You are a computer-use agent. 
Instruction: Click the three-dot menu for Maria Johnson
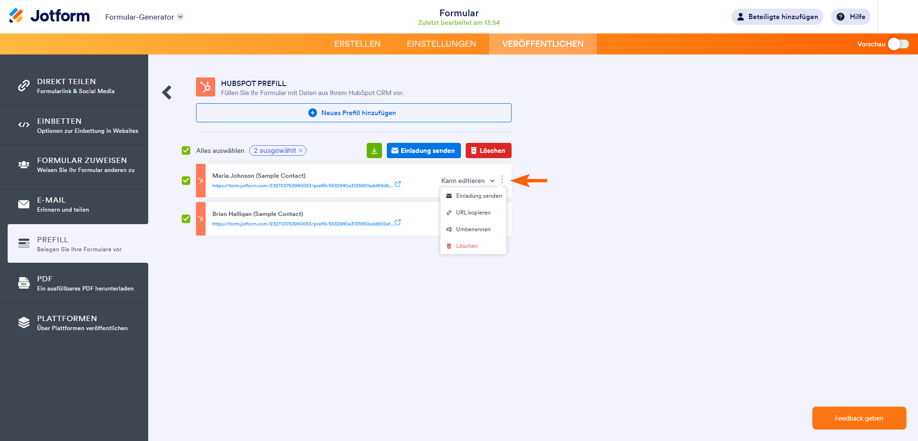click(x=502, y=180)
